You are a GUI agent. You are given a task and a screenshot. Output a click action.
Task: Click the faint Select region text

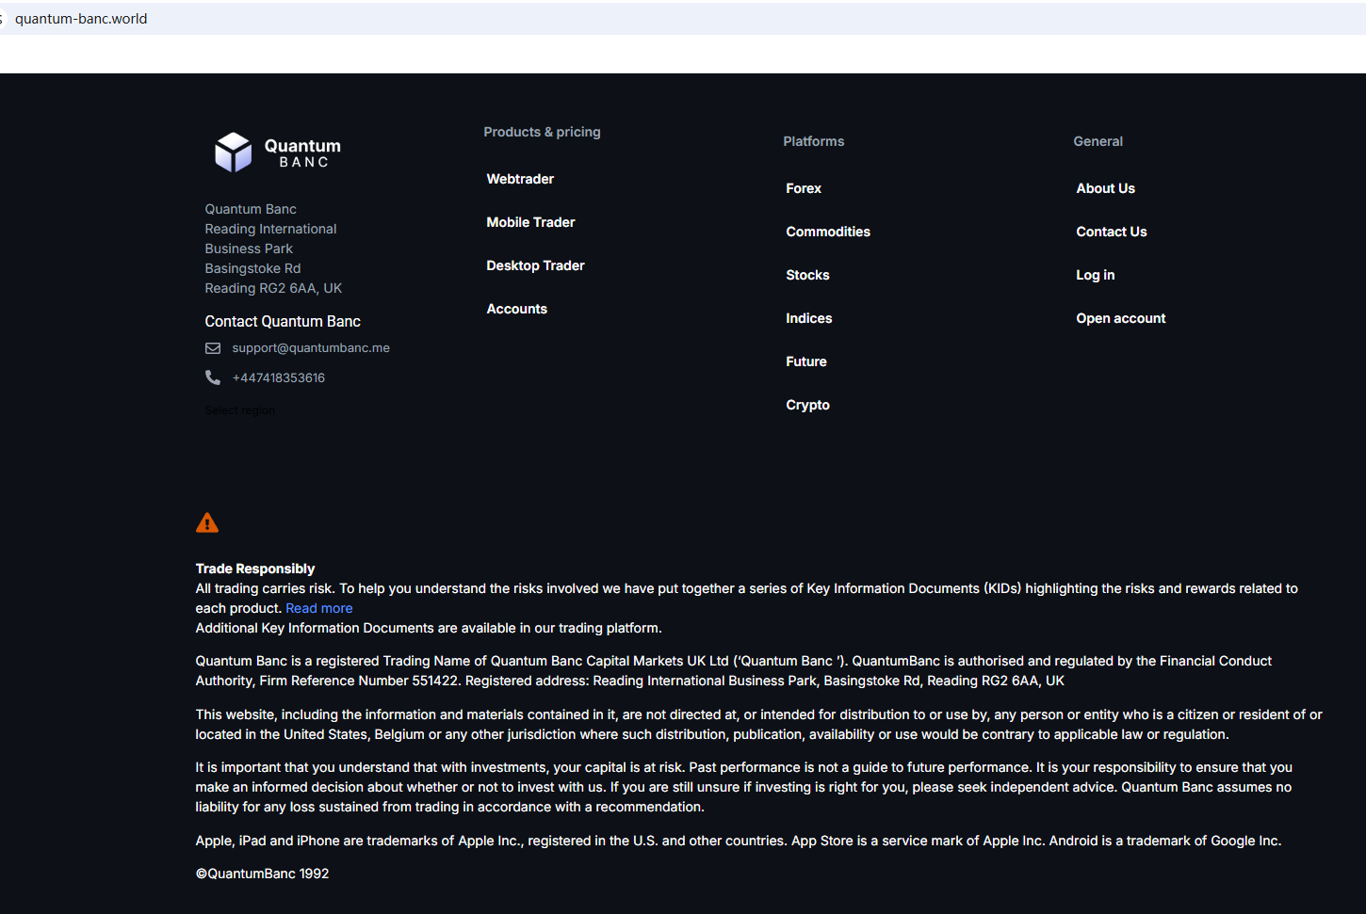pos(240,410)
